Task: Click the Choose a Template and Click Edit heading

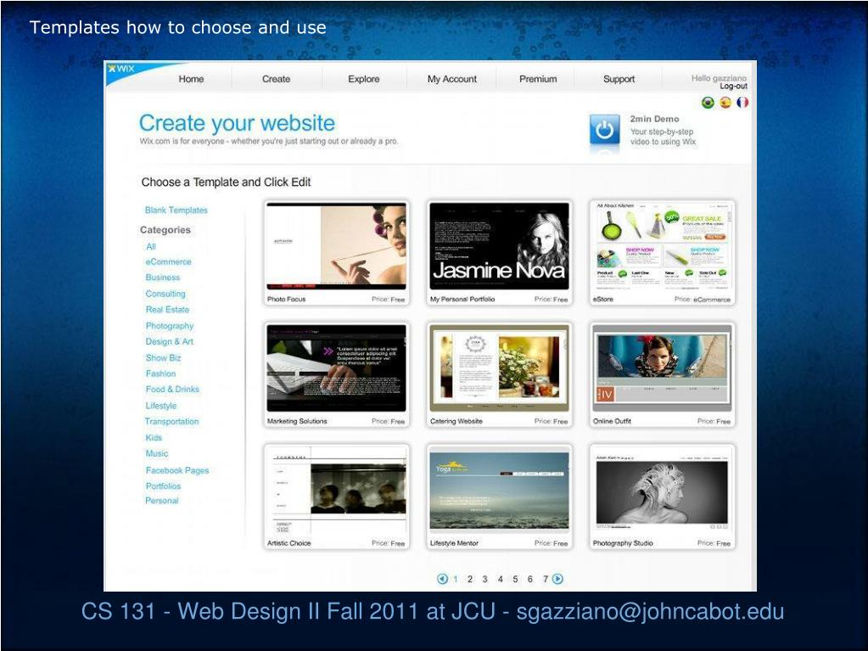Action: [x=226, y=182]
